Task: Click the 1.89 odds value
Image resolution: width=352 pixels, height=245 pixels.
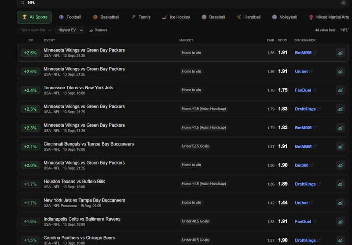Action: tap(283, 184)
